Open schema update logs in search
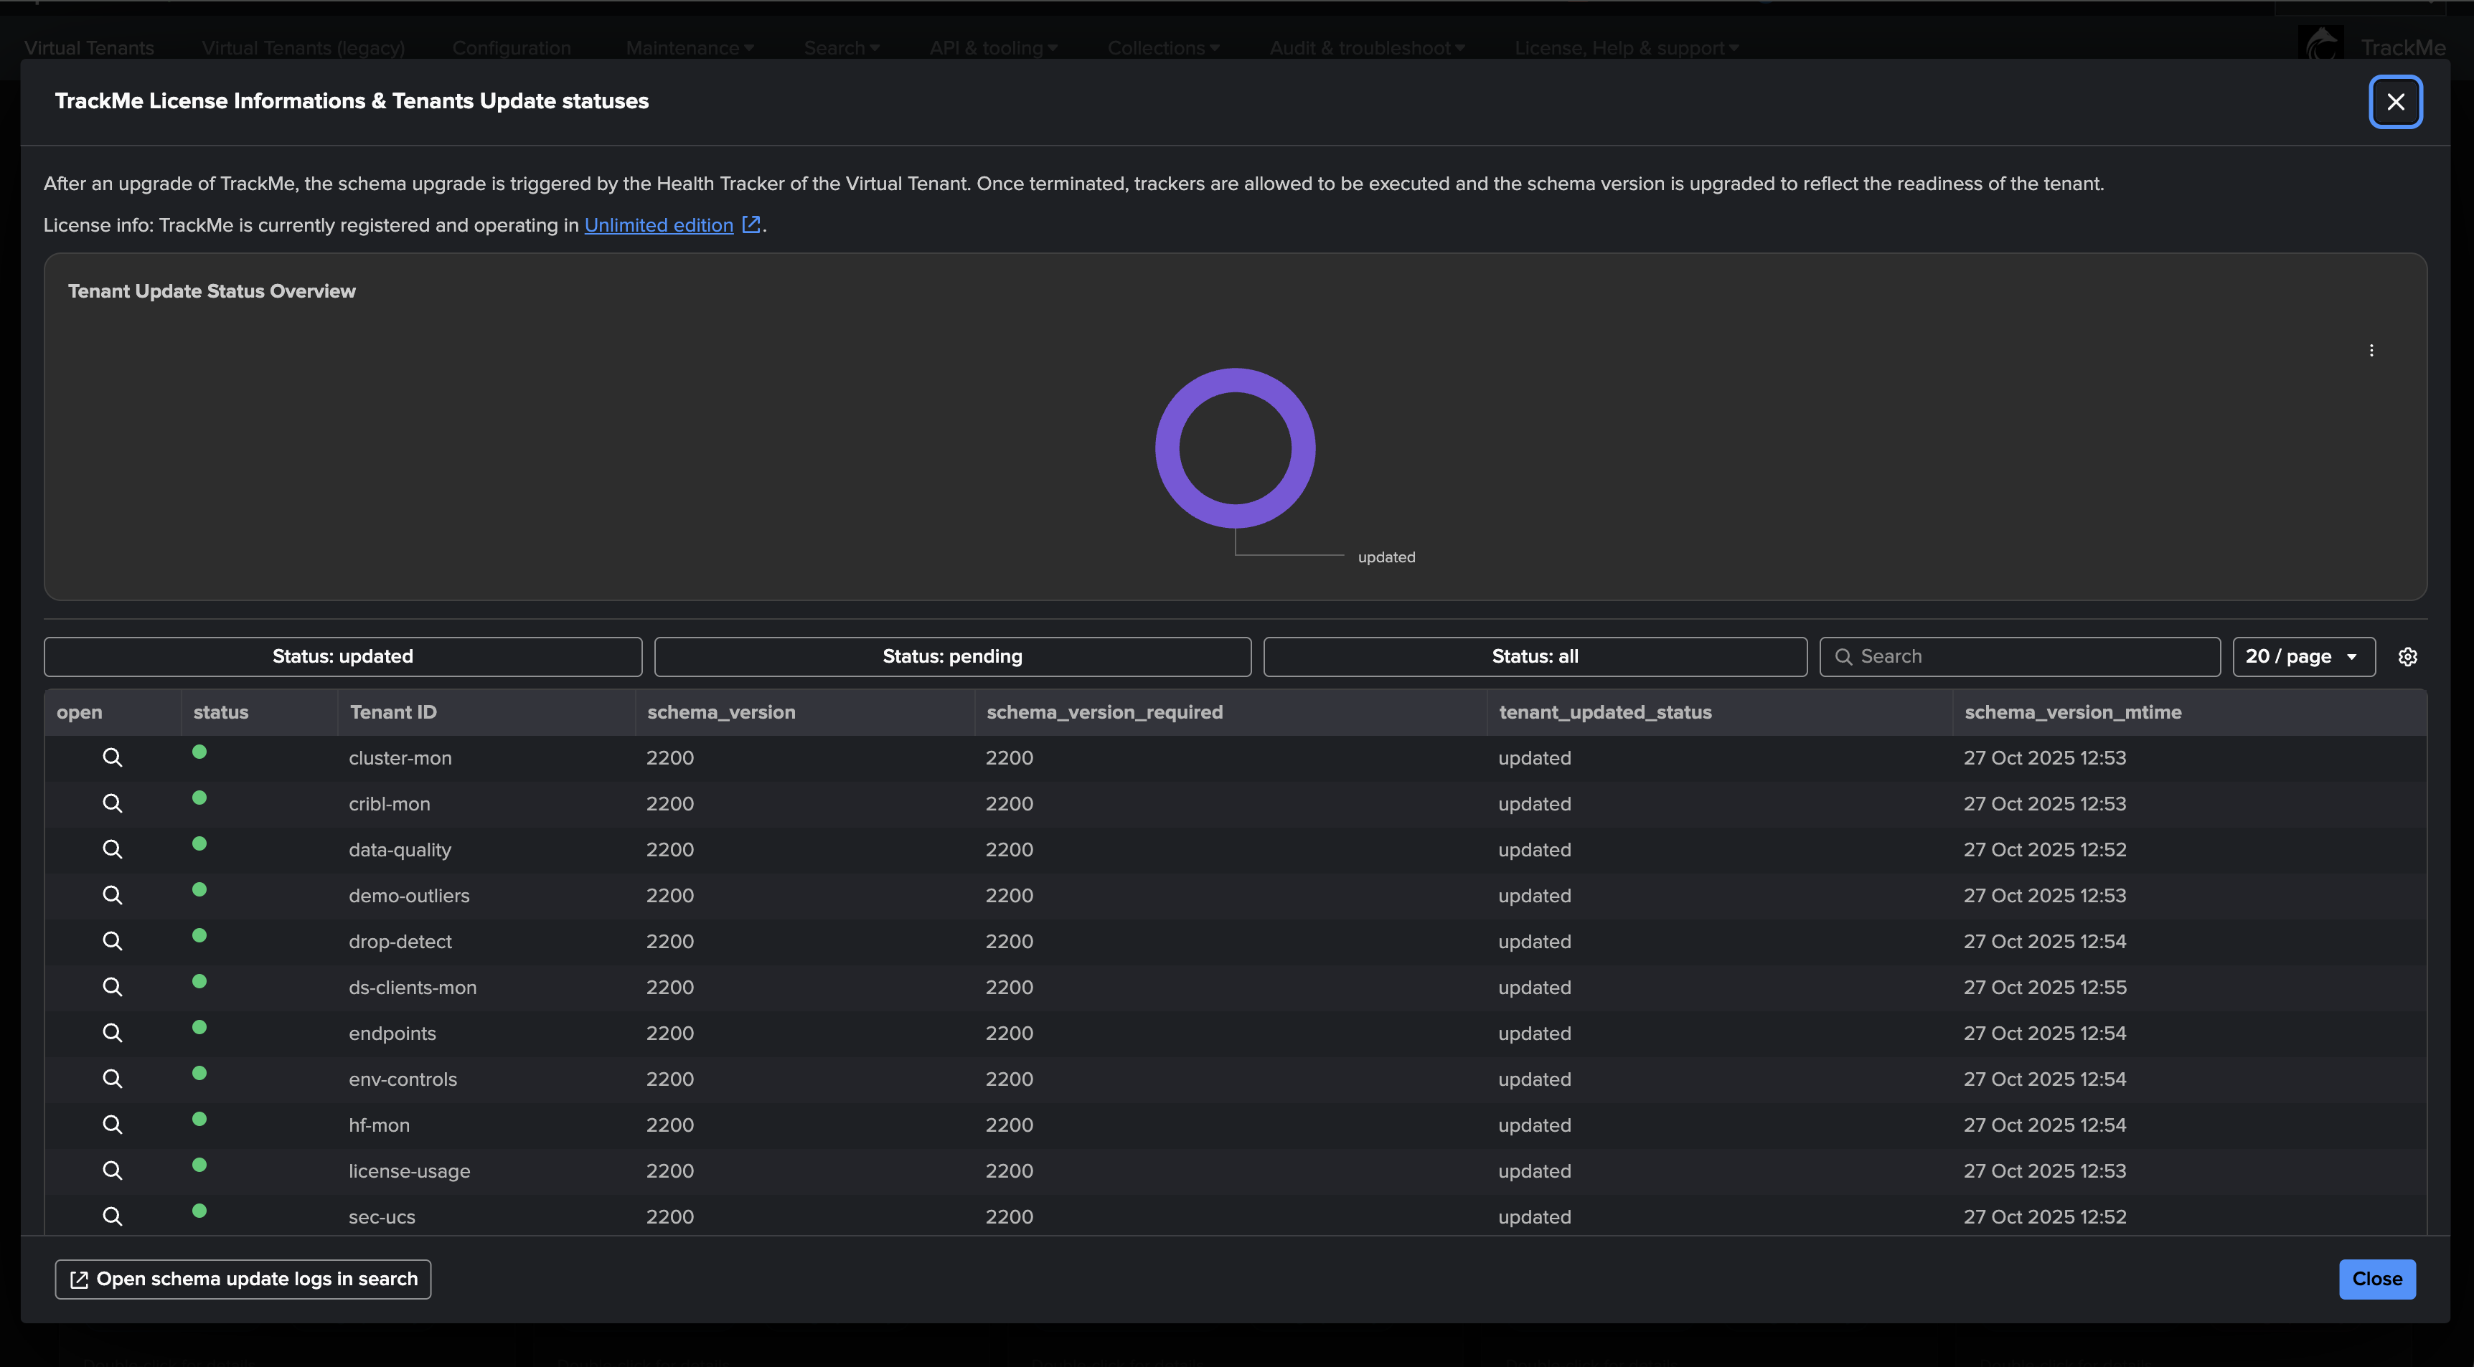2474x1367 pixels. click(243, 1279)
